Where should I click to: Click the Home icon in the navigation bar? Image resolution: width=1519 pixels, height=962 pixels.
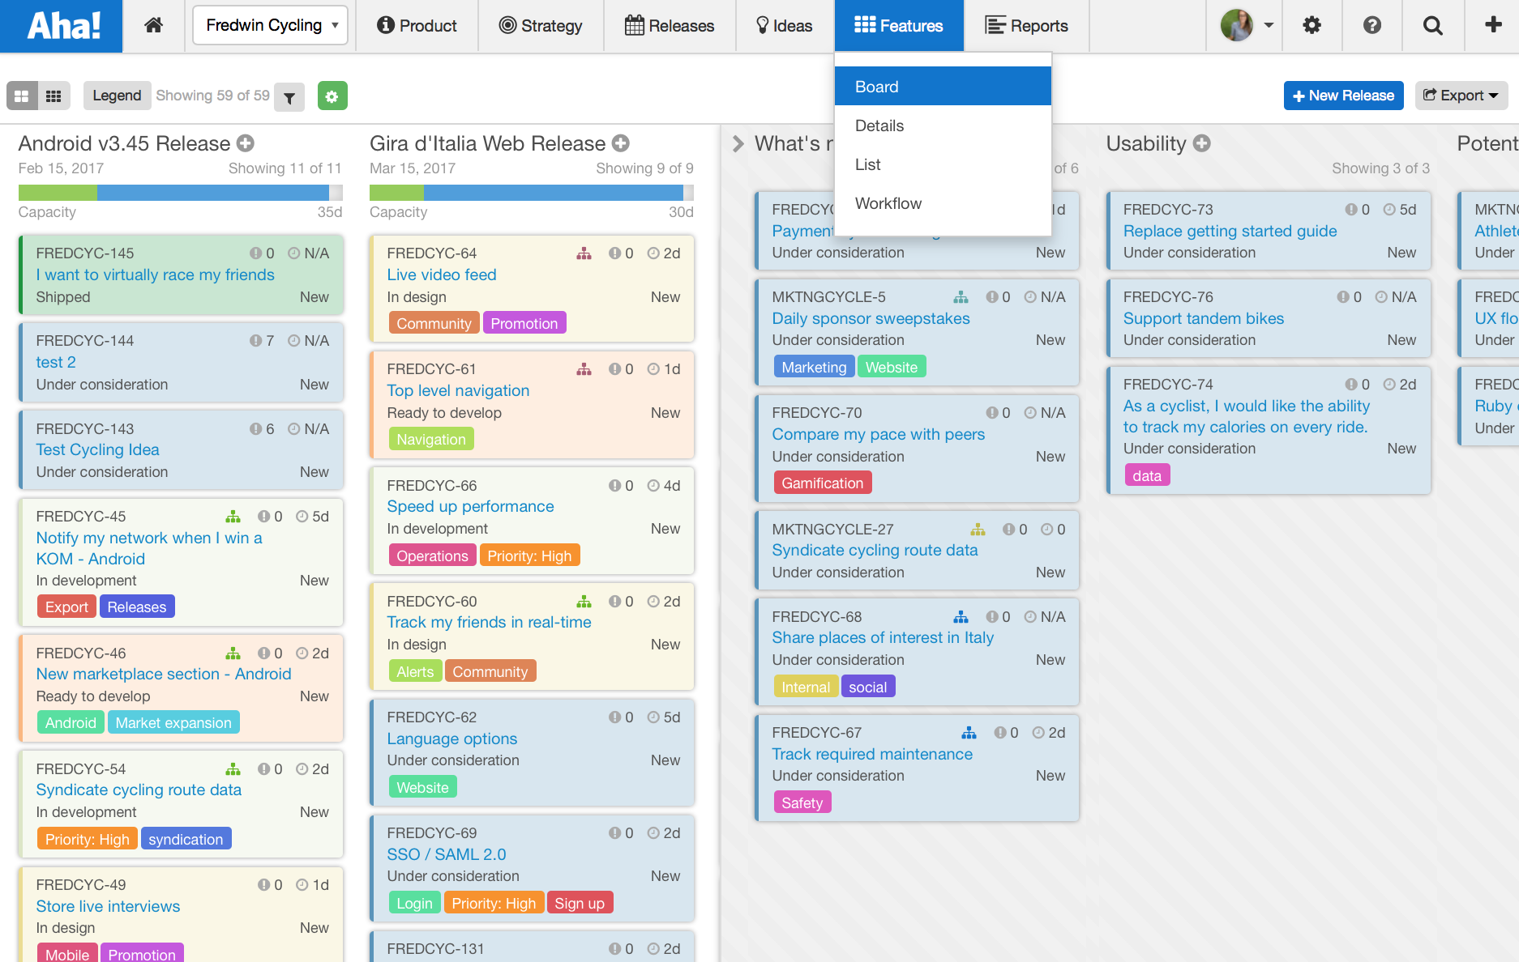(153, 25)
